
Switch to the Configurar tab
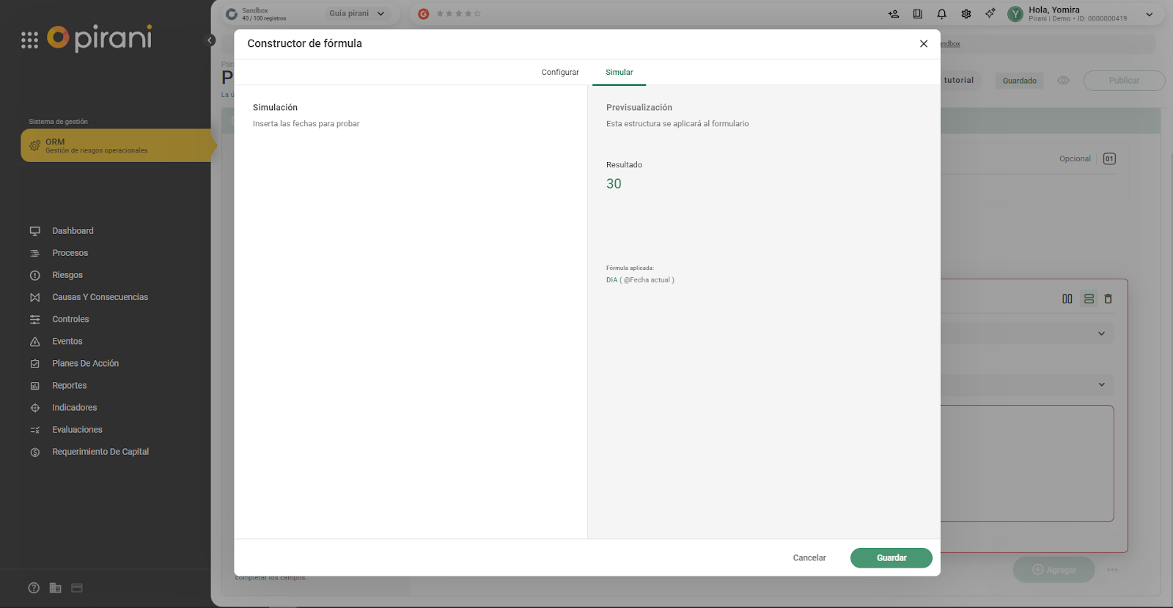pyautogui.click(x=560, y=72)
